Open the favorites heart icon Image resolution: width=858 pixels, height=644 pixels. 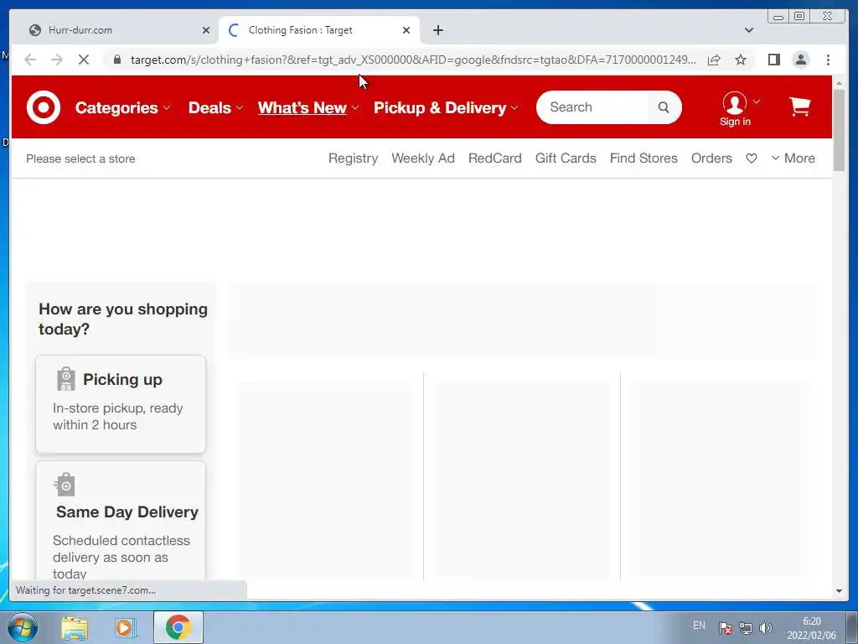(752, 158)
